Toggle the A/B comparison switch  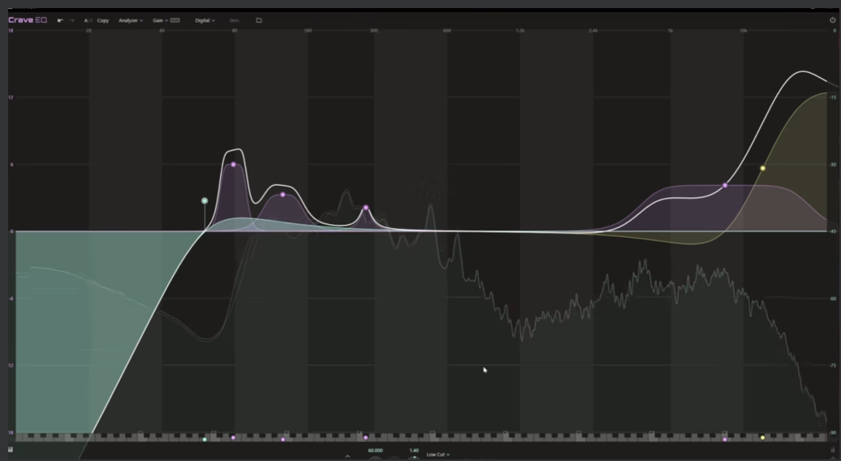tap(88, 20)
